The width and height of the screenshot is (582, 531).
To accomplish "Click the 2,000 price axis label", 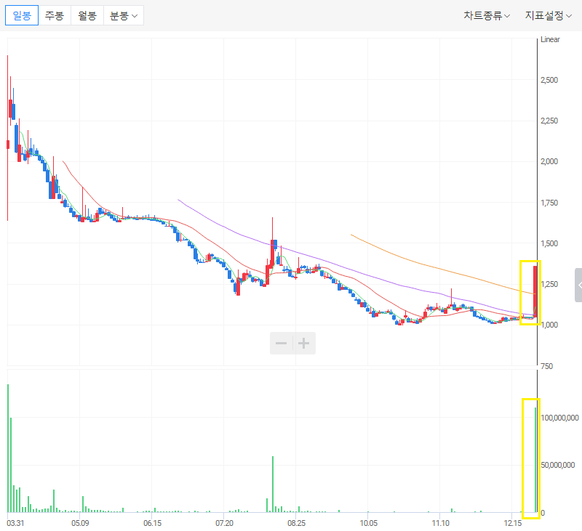I will tap(549, 161).
